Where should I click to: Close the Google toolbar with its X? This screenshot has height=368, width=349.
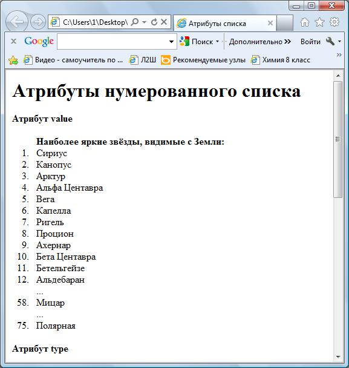click(13, 41)
